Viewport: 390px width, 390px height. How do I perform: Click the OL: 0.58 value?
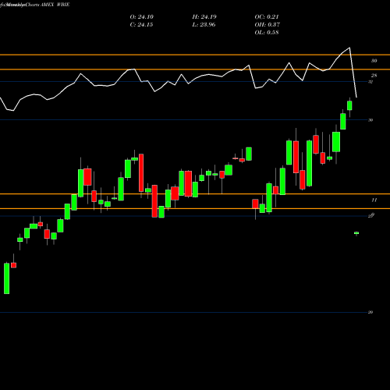pos(267,33)
